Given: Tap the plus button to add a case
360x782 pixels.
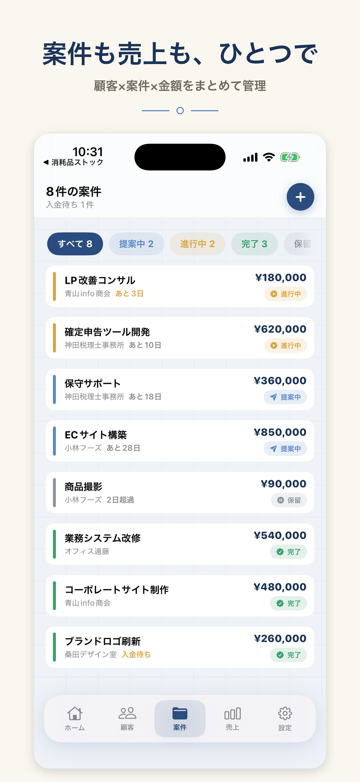Looking at the screenshot, I should coord(300,197).
